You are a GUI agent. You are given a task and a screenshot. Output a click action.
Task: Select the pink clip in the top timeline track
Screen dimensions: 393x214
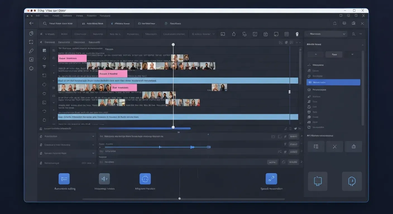(x=72, y=58)
